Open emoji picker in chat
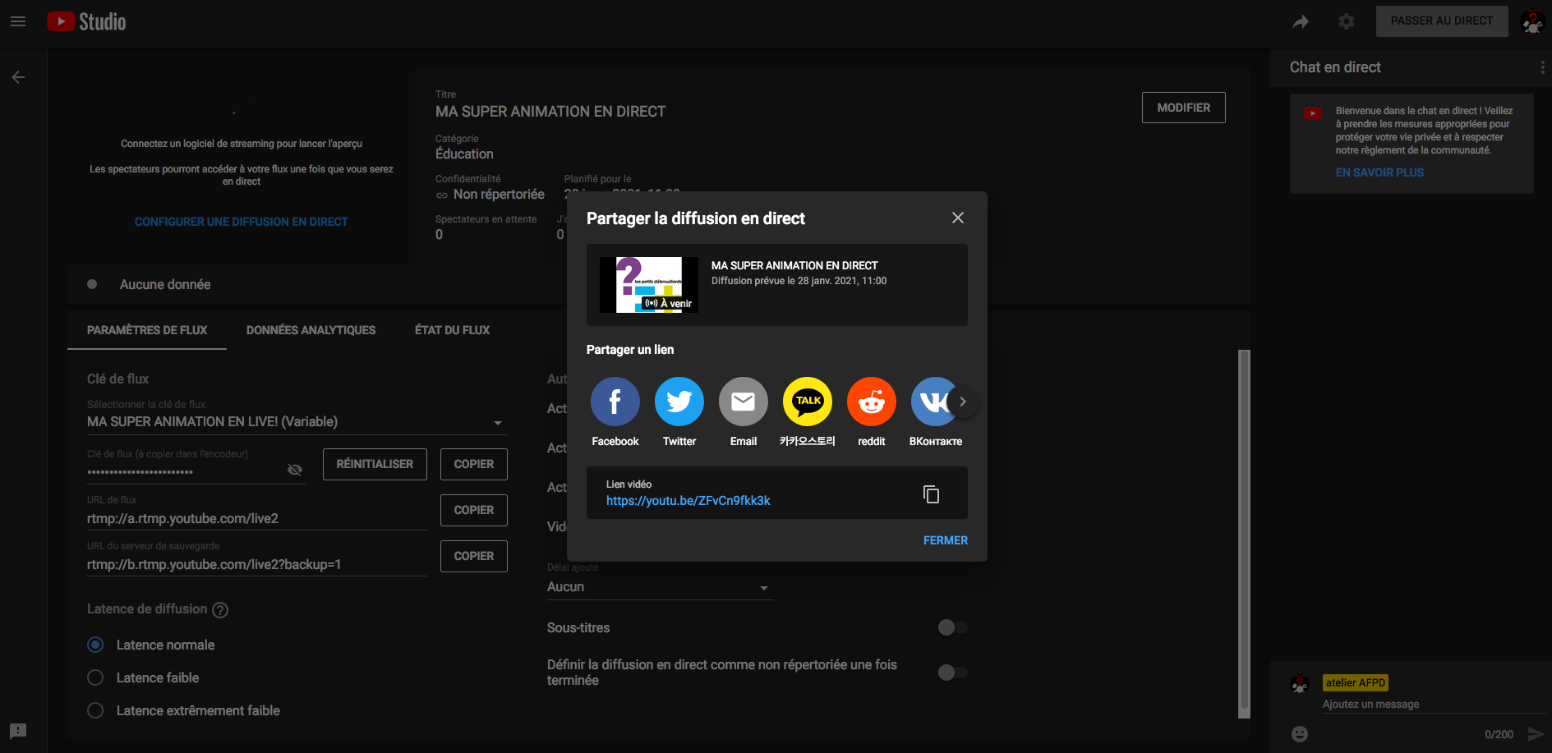Viewport: 1552px width, 753px height. pos(1299,734)
